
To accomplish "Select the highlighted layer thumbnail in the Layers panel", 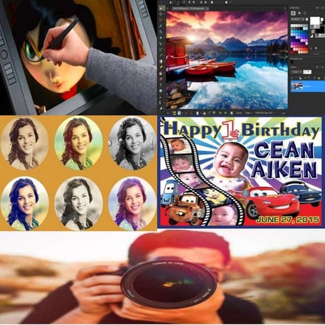I will [299, 86].
